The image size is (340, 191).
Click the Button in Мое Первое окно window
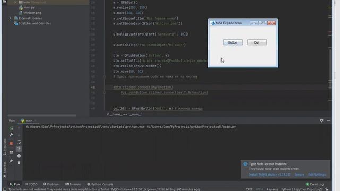[233, 42]
